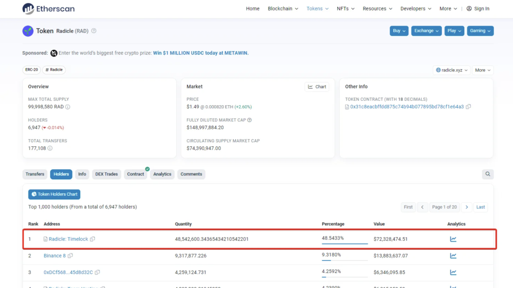
Task: Open the Tokens dropdown menu
Action: pos(317,9)
